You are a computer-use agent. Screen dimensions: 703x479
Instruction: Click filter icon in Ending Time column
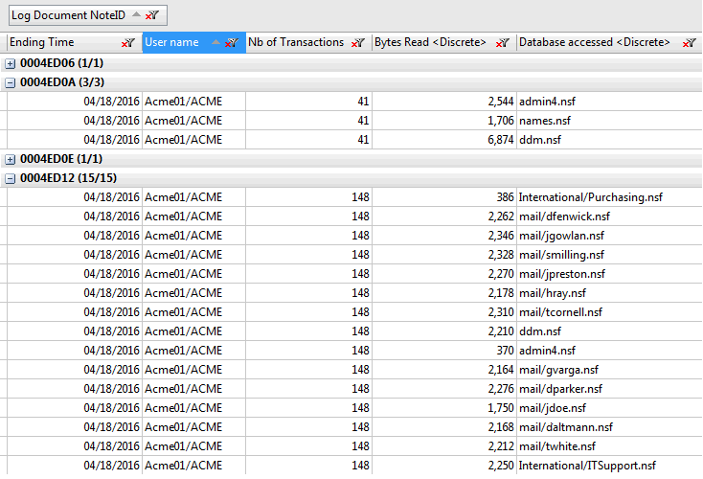click(127, 43)
